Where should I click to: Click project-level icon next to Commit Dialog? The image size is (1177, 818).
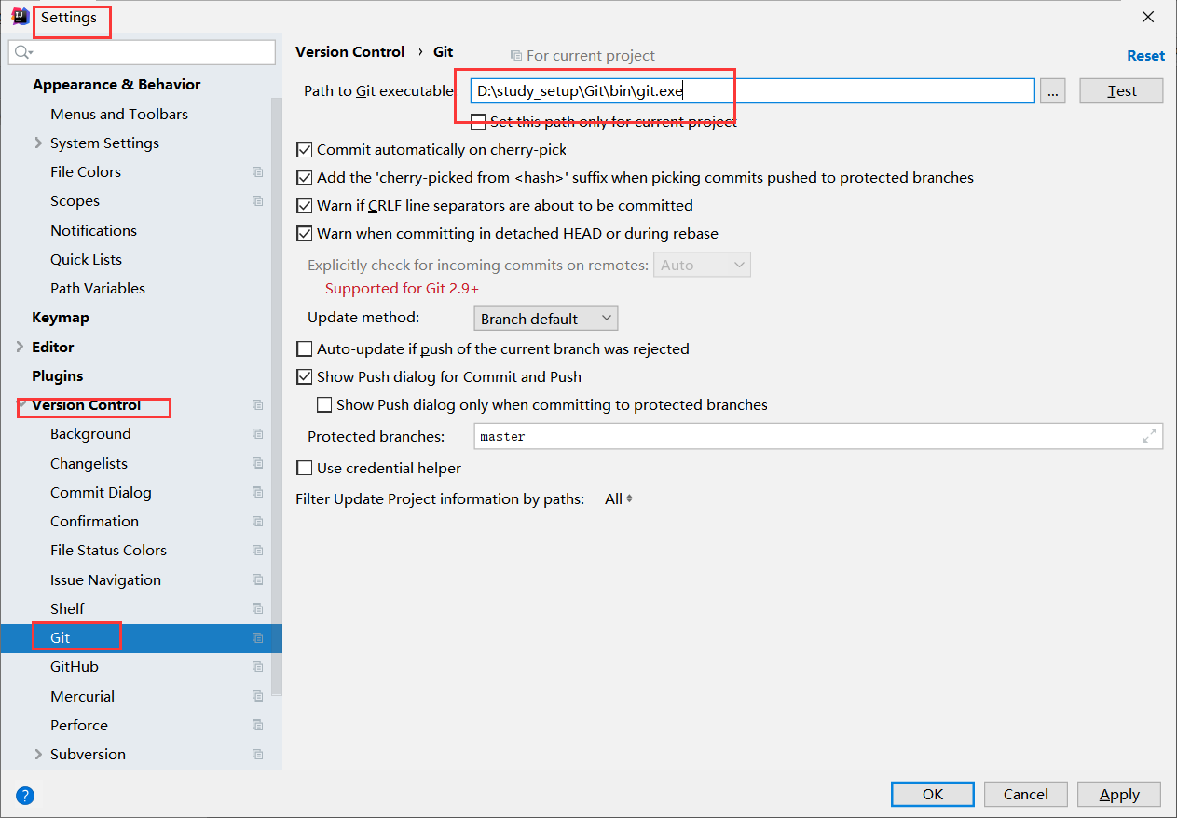tap(258, 493)
